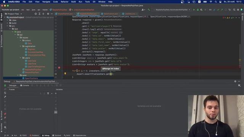
Task: Click the layout icon at Debug panel right
Action: [239, 85]
